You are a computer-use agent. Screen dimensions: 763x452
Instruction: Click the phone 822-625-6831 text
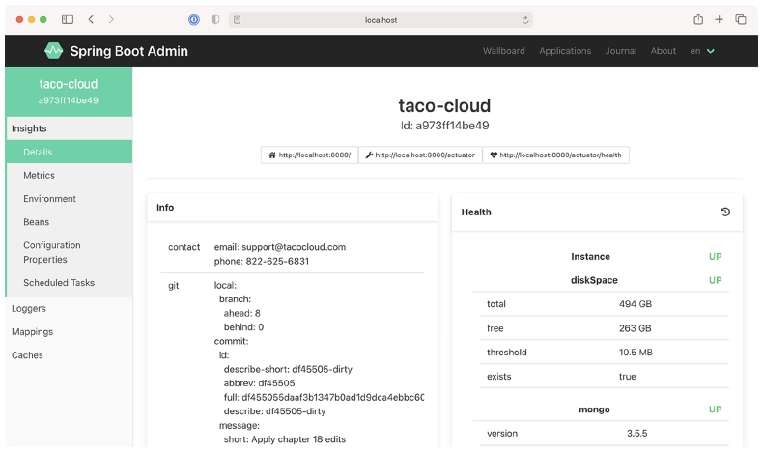coord(262,262)
